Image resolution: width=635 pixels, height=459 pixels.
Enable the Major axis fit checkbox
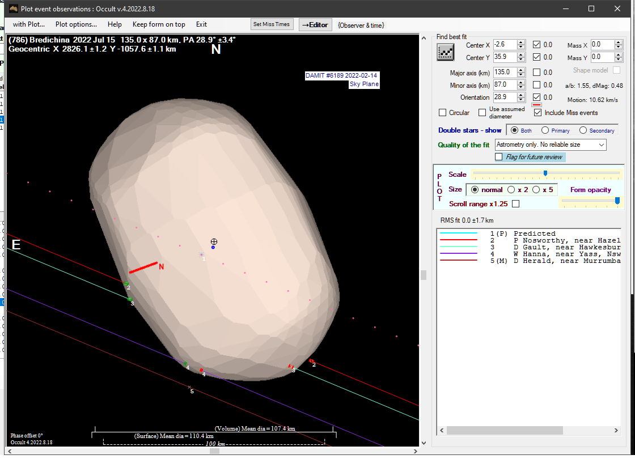pos(536,73)
